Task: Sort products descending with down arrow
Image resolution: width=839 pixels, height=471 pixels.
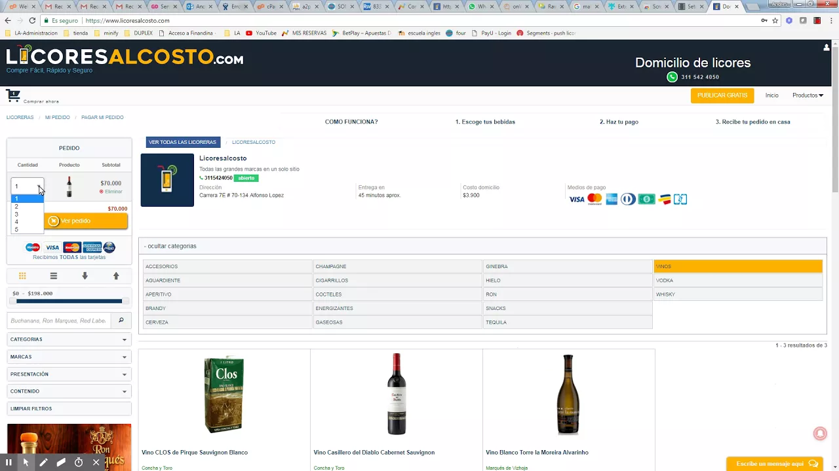Action: tap(85, 276)
